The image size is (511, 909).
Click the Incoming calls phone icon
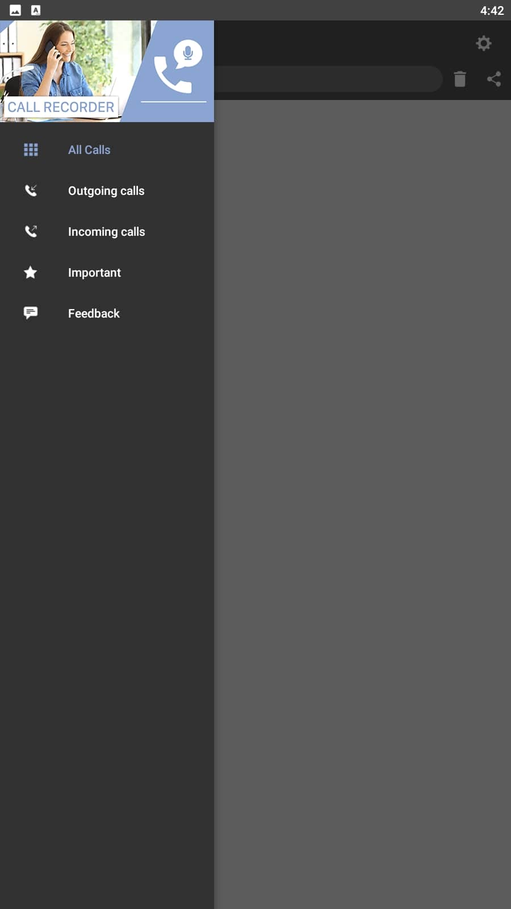(x=31, y=232)
